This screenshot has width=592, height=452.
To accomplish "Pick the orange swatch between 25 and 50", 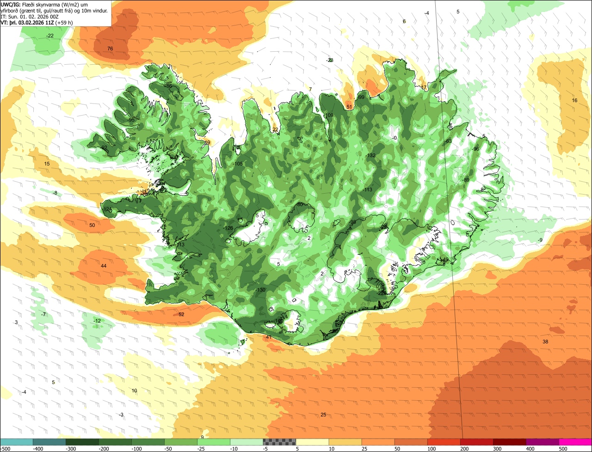I will pyautogui.click(x=378, y=442).
